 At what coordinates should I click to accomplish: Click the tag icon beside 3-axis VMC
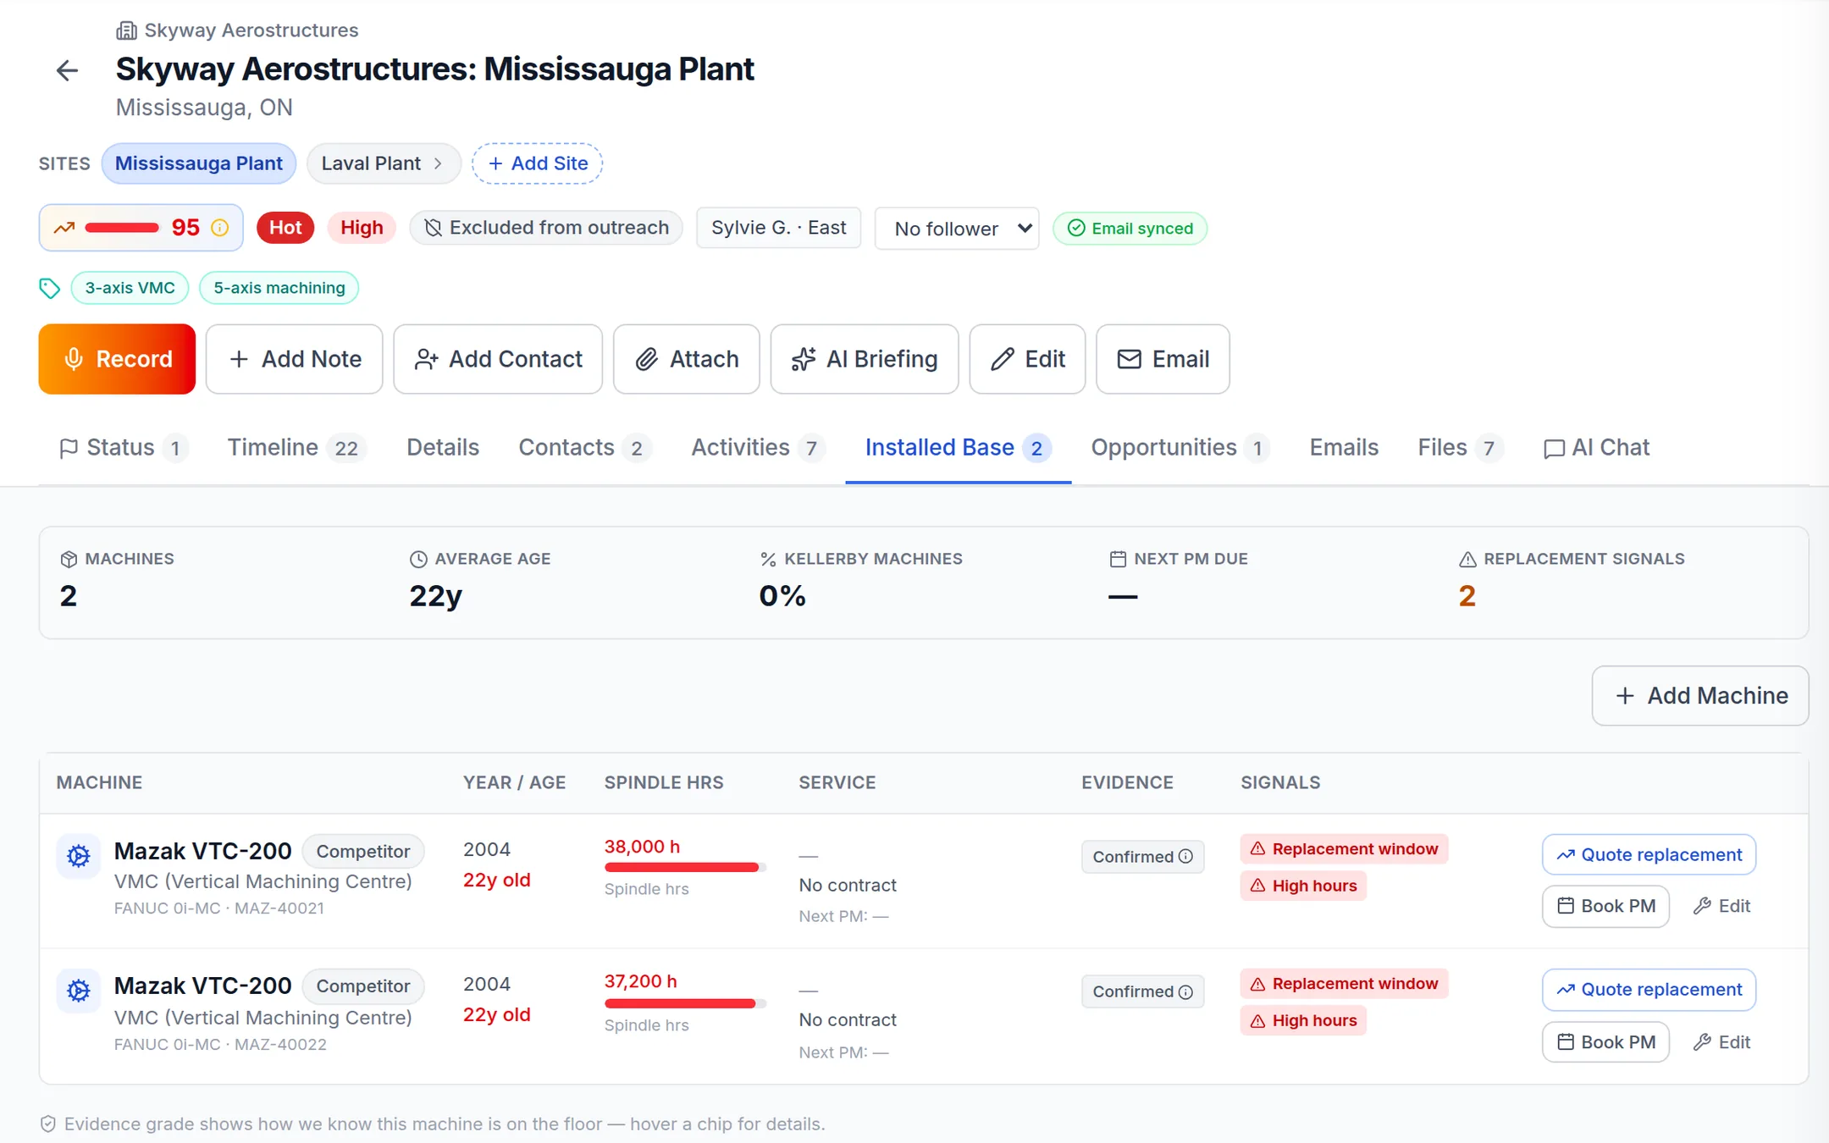pos(49,289)
